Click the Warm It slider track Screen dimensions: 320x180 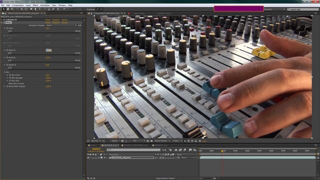(x=44, y=54)
